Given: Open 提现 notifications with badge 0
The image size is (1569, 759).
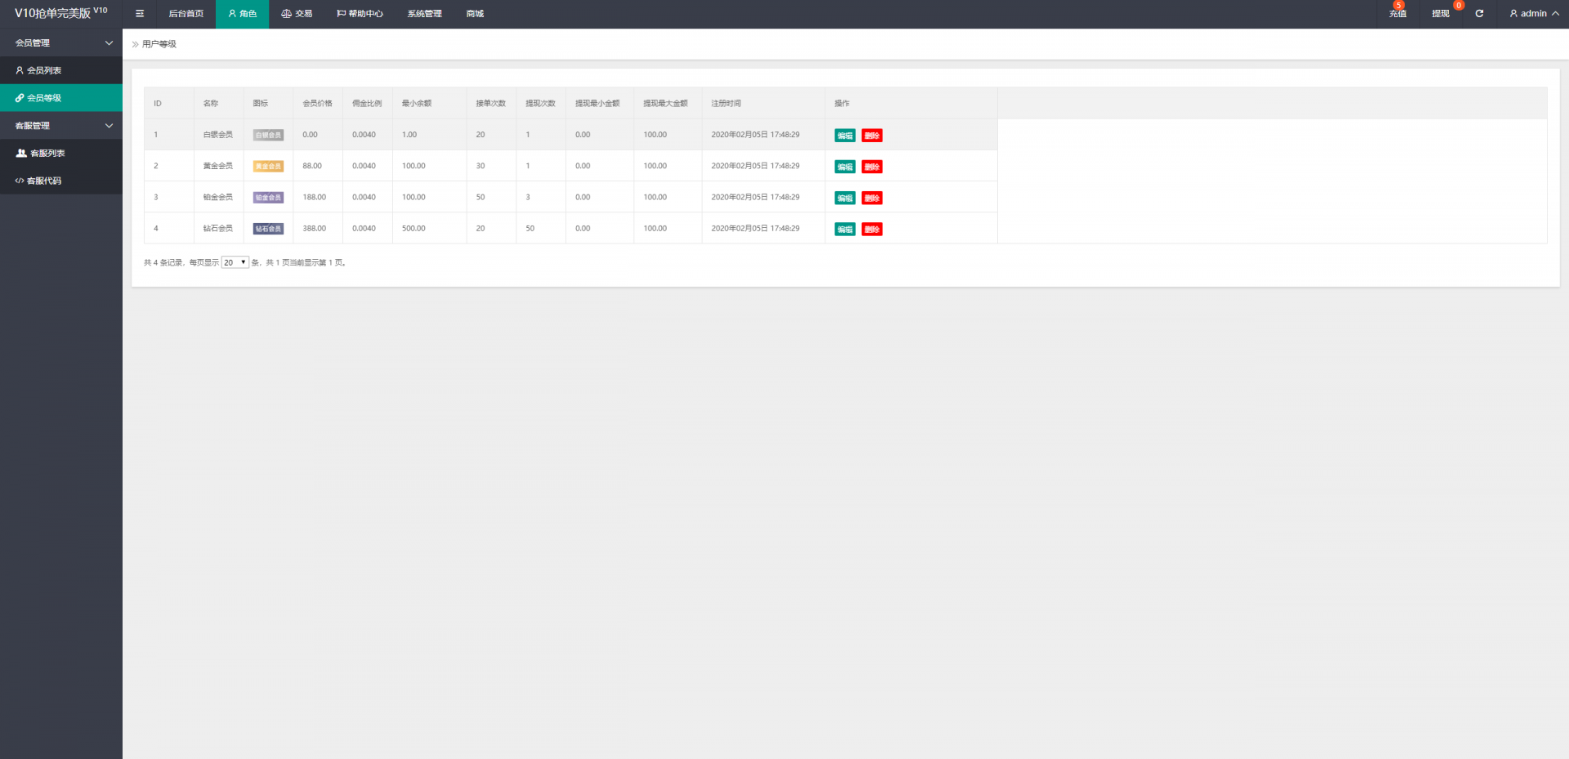Looking at the screenshot, I should pyautogui.click(x=1440, y=14).
